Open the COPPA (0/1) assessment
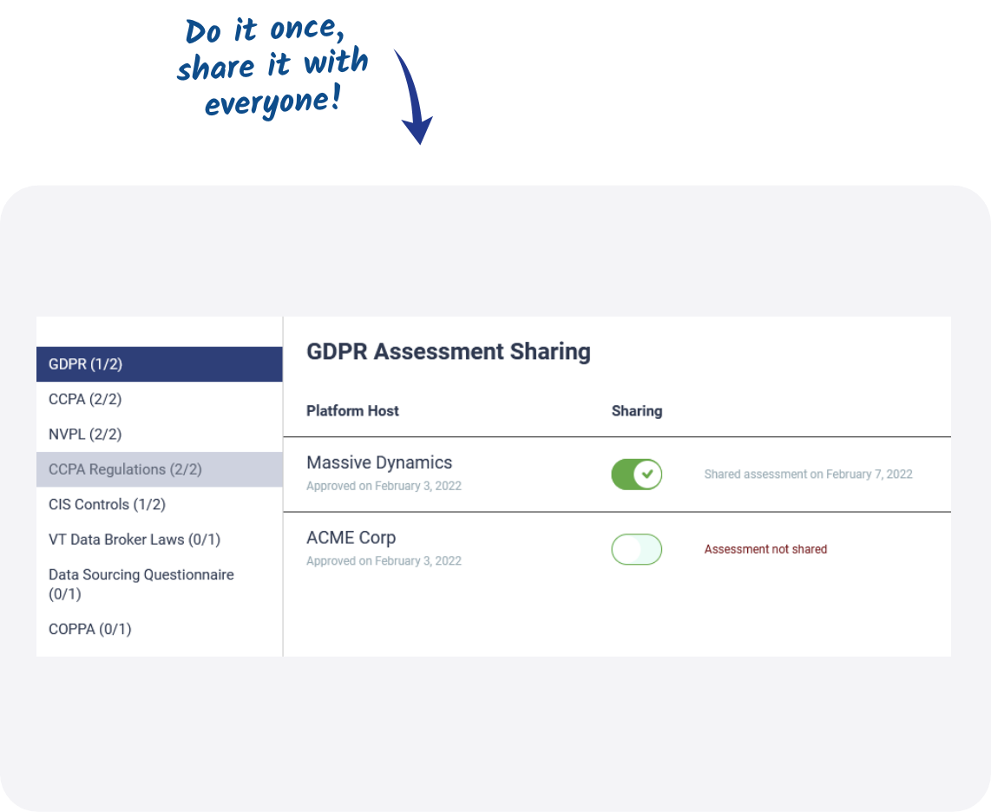Screen dimensions: 991x812 [159, 629]
